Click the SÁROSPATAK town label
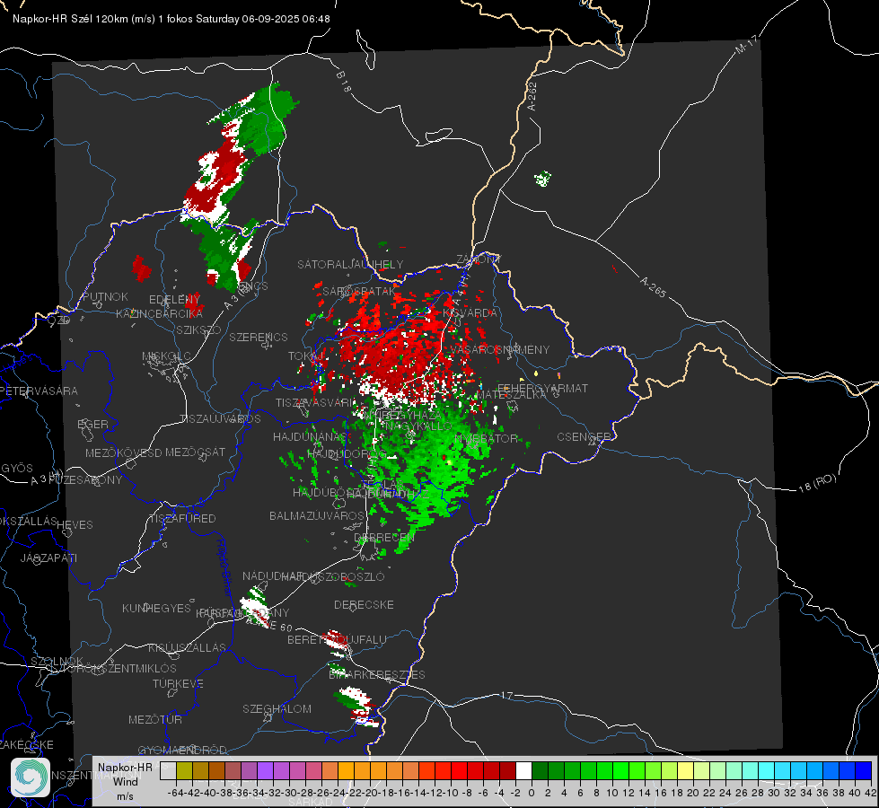Screen dimensions: 879x808 pos(359,291)
